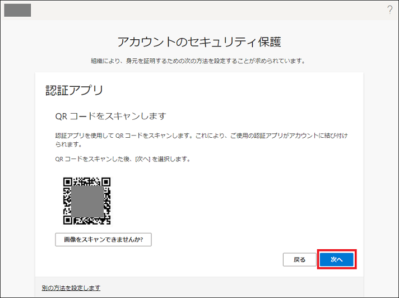This screenshot has height=298, width=399.
Task: Open the 別の方法を設定します link
Action: click(x=71, y=288)
